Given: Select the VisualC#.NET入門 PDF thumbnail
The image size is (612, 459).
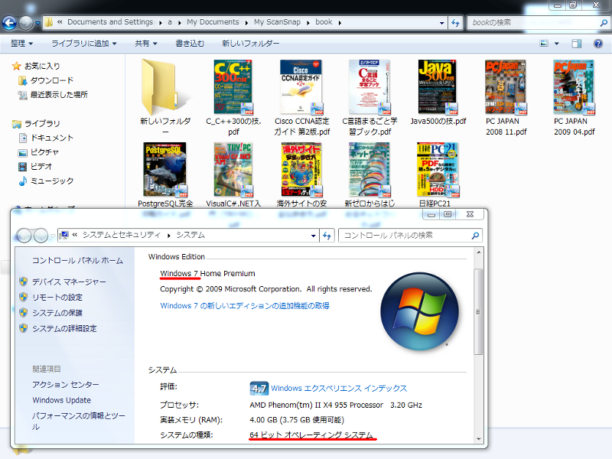Looking at the screenshot, I should (233, 169).
